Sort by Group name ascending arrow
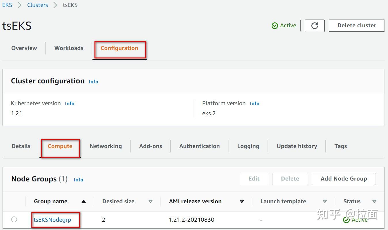The height and width of the screenshot is (230, 388). click(x=84, y=202)
